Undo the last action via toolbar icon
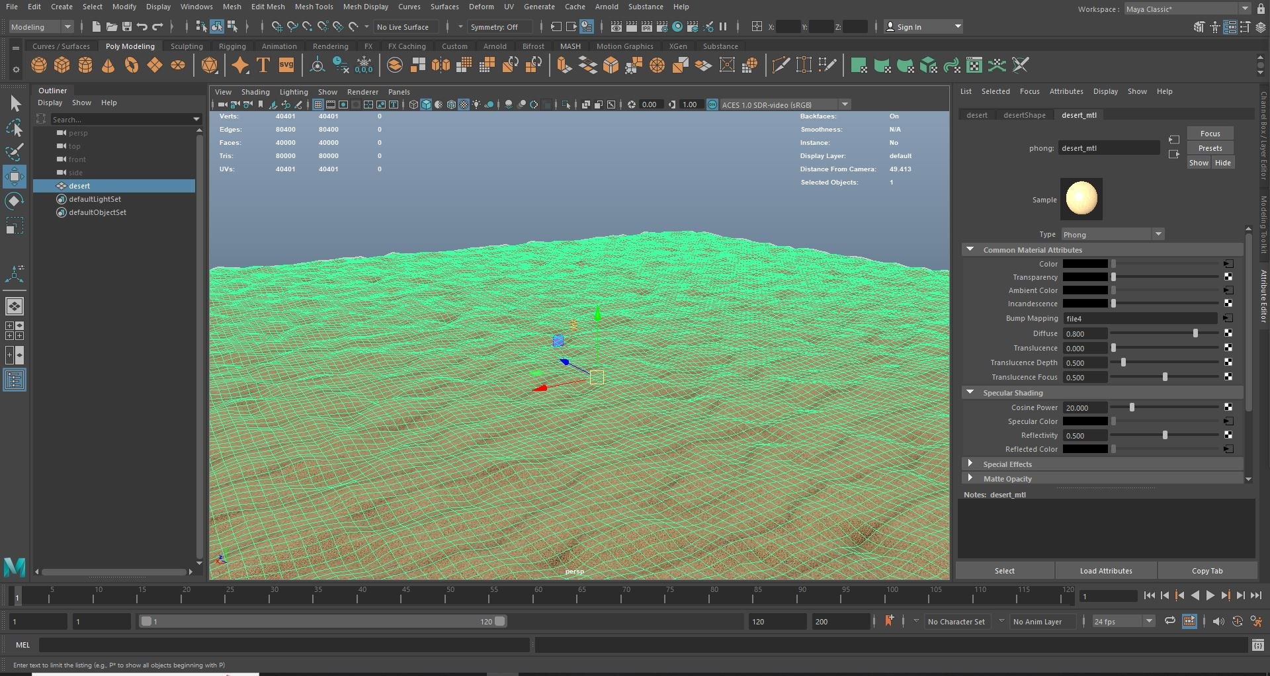 [x=142, y=26]
